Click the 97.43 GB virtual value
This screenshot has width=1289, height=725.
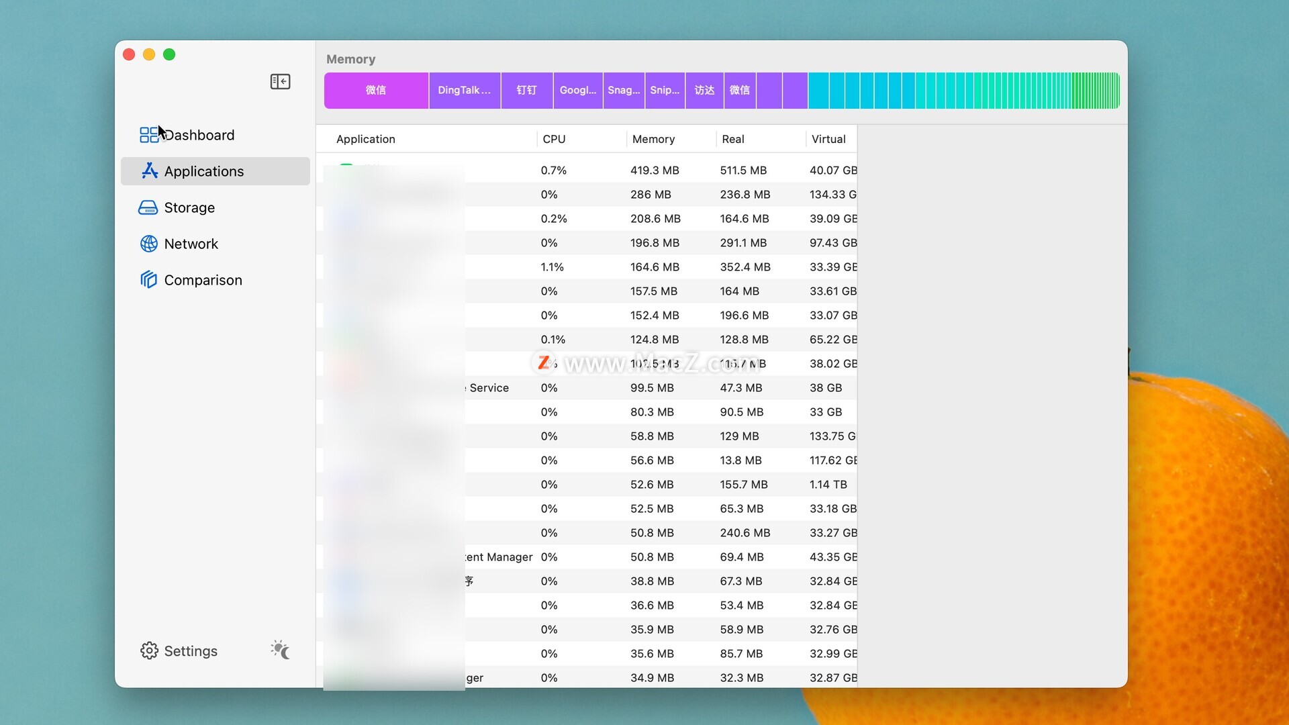pos(833,243)
